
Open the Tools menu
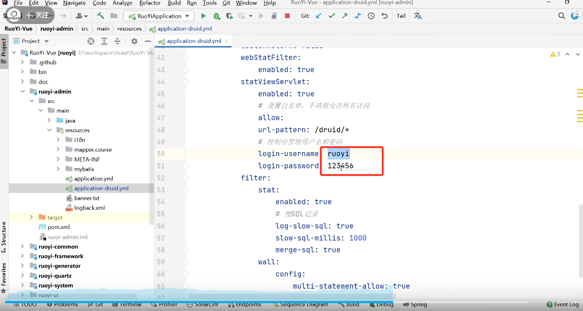click(209, 3)
